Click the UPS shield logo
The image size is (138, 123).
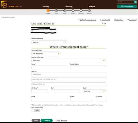tap(4, 4)
